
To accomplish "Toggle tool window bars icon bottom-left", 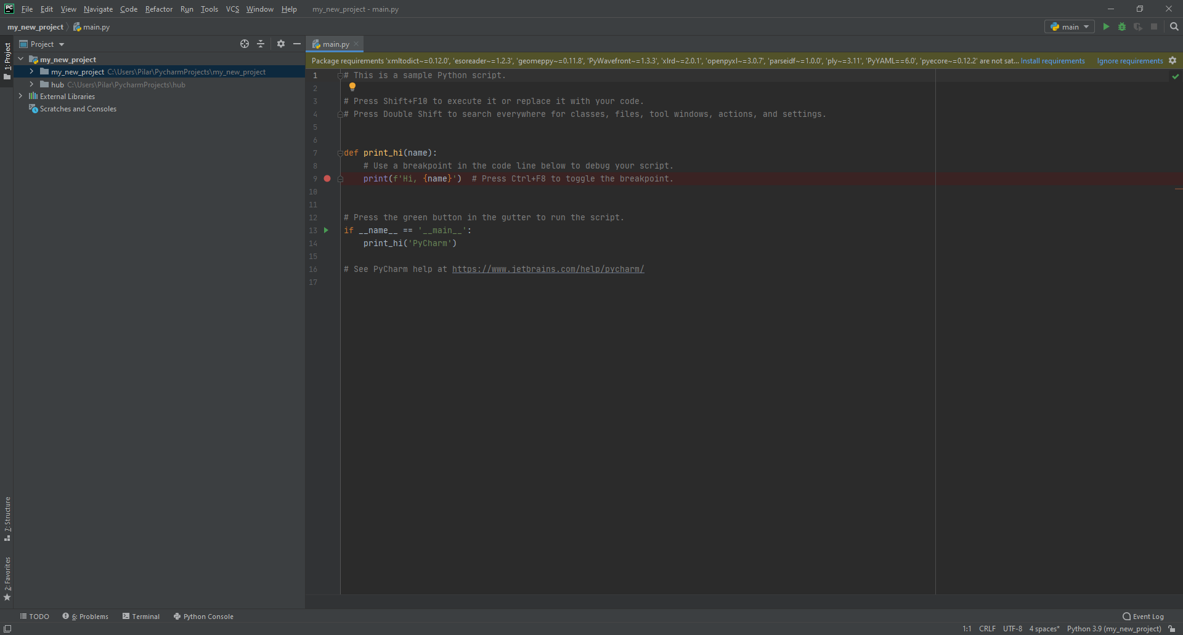I will coord(7,628).
